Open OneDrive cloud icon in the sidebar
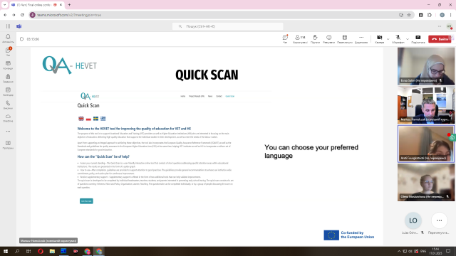 [8, 118]
